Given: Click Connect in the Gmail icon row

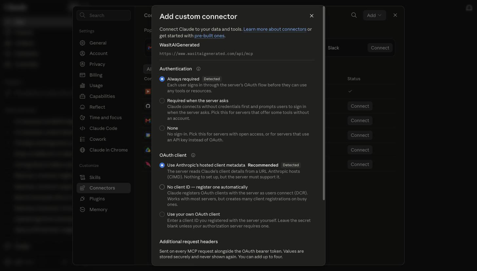Looking at the screenshot, I should [x=360, y=120].
